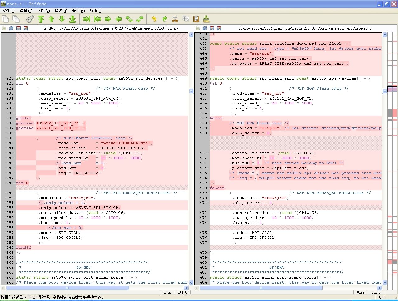
Task: Click the undo arrow icon
Action: pyautogui.click(x=154, y=19)
